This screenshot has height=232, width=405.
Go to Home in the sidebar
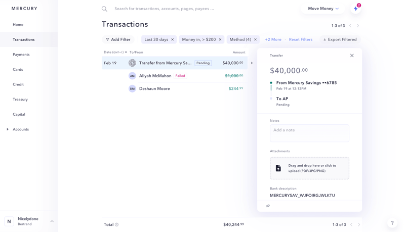(18, 24)
